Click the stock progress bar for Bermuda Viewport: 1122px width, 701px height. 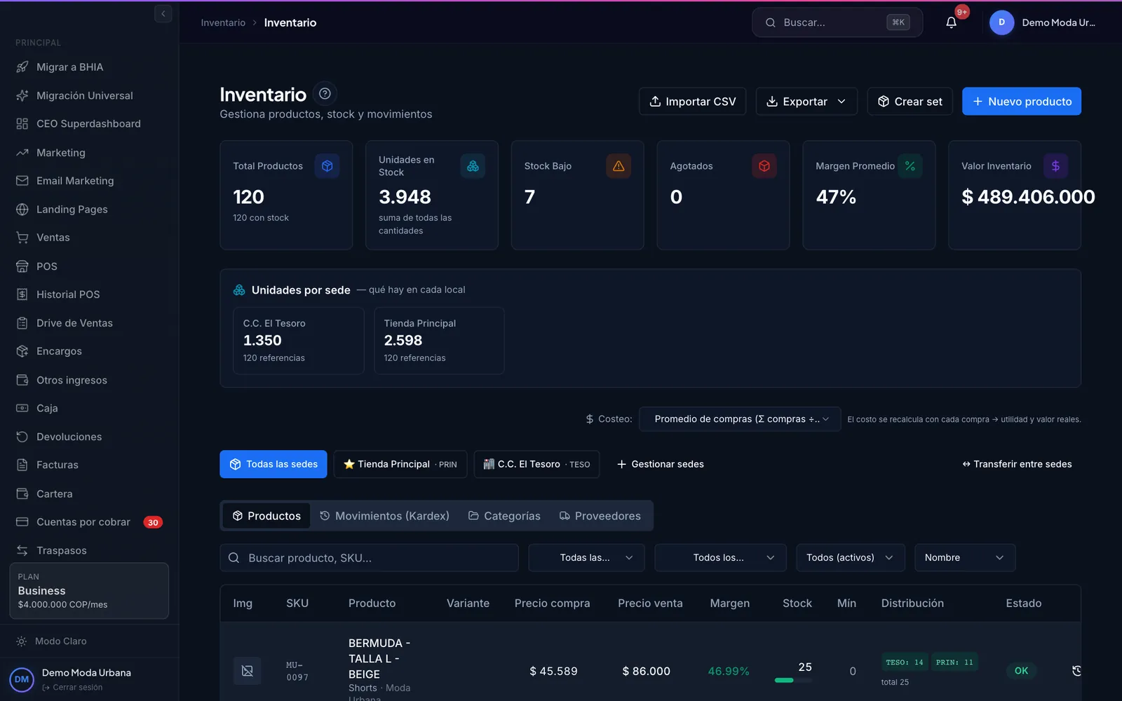(793, 680)
